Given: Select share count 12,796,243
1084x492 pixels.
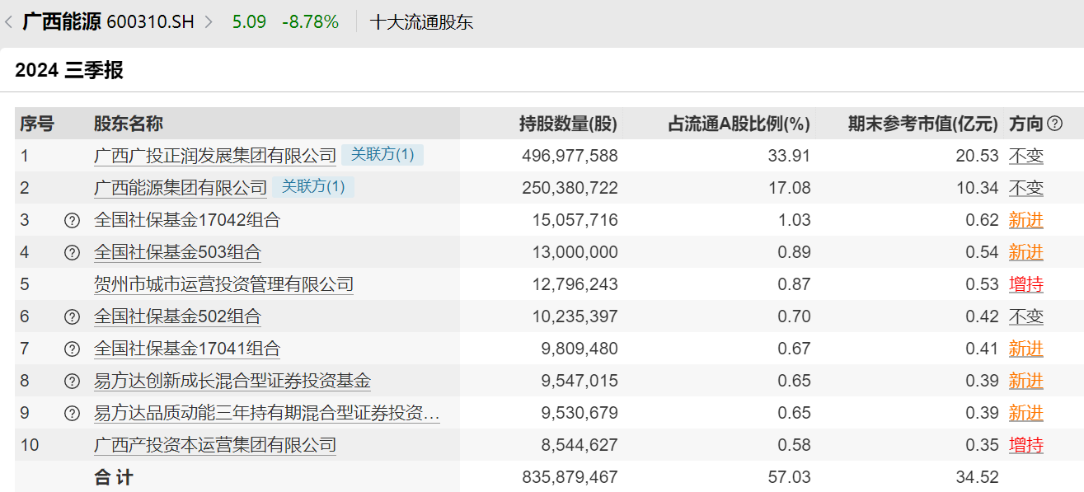Looking at the screenshot, I should click(575, 284).
